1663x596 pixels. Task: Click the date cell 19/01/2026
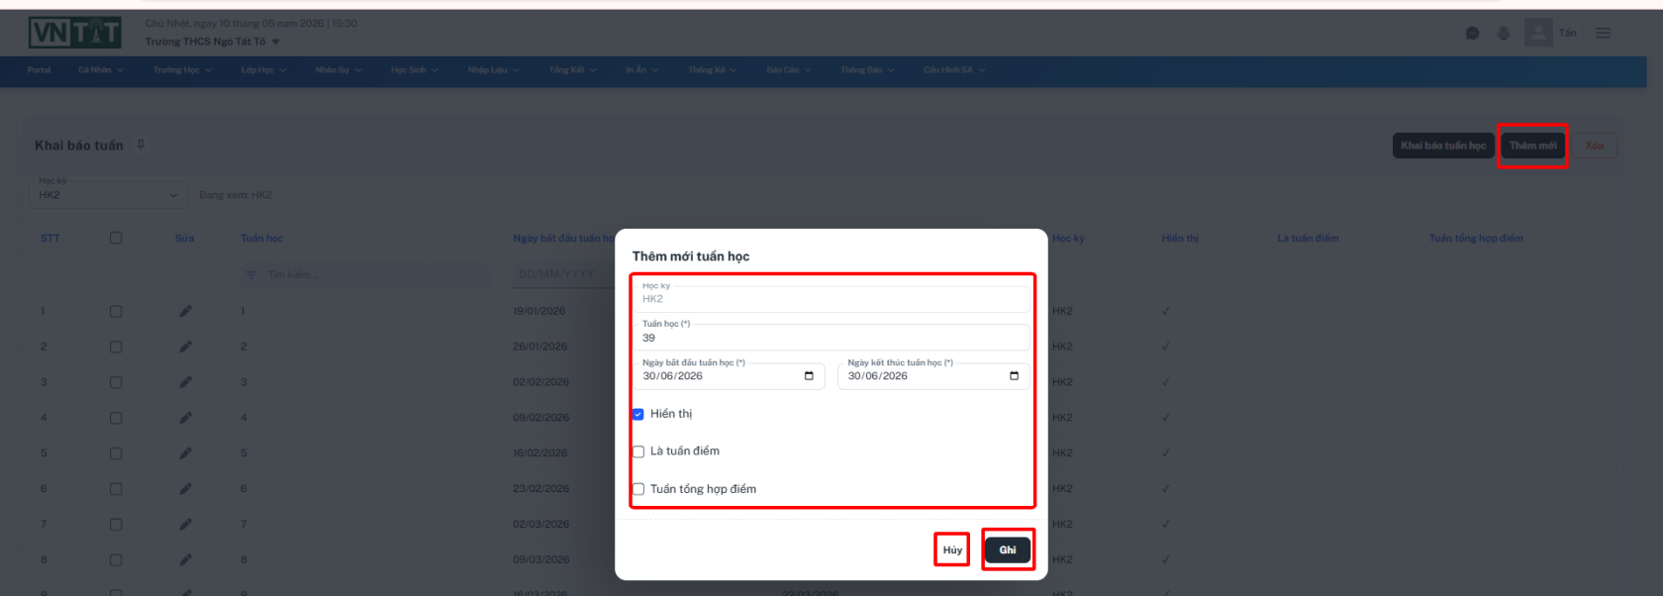pyautogui.click(x=539, y=311)
